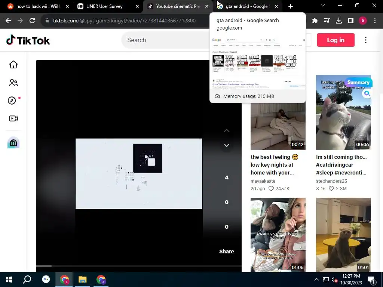Image resolution: width=383 pixels, height=287 pixels.
Task: Open the Chrome three-dot menu
Action: pyautogui.click(x=375, y=21)
